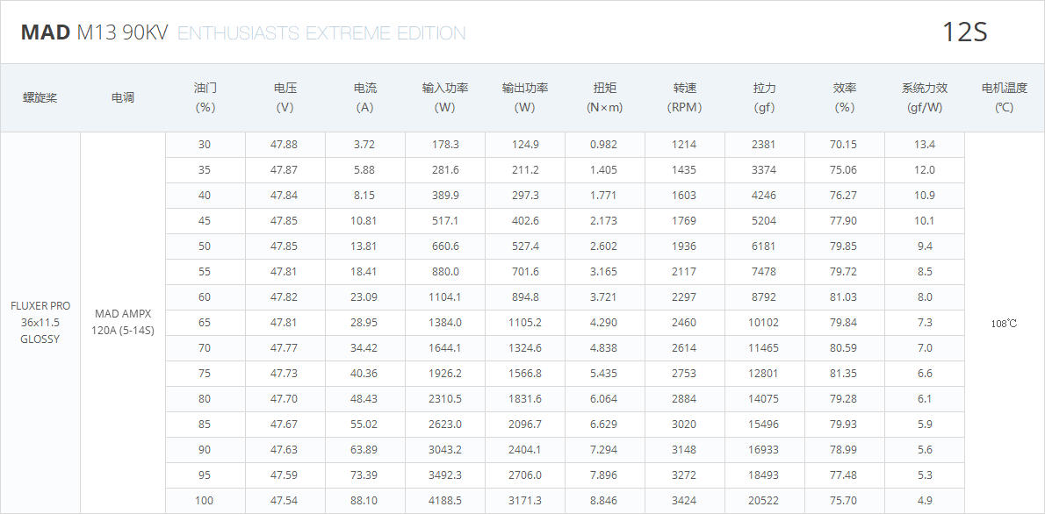The width and height of the screenshot is (1045, 514).
Task: Click the torque value 7.294
Action: [x=604, y=449]
